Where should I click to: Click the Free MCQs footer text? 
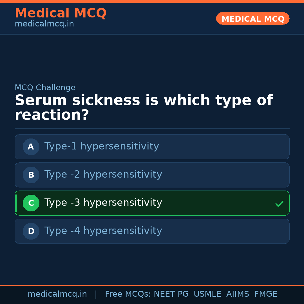pyautogui.click(x=128, y=294)
